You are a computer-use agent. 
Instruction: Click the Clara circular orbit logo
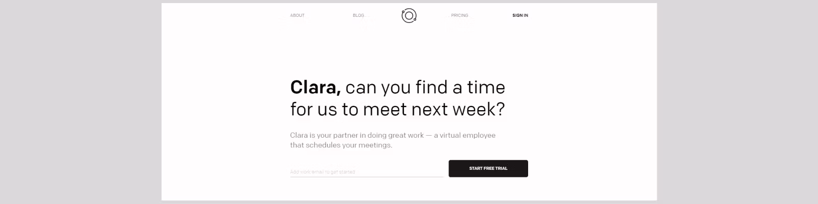409,16
